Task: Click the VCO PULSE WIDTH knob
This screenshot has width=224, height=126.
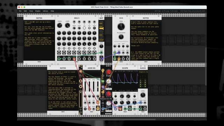Action: [x=121, y=37]
